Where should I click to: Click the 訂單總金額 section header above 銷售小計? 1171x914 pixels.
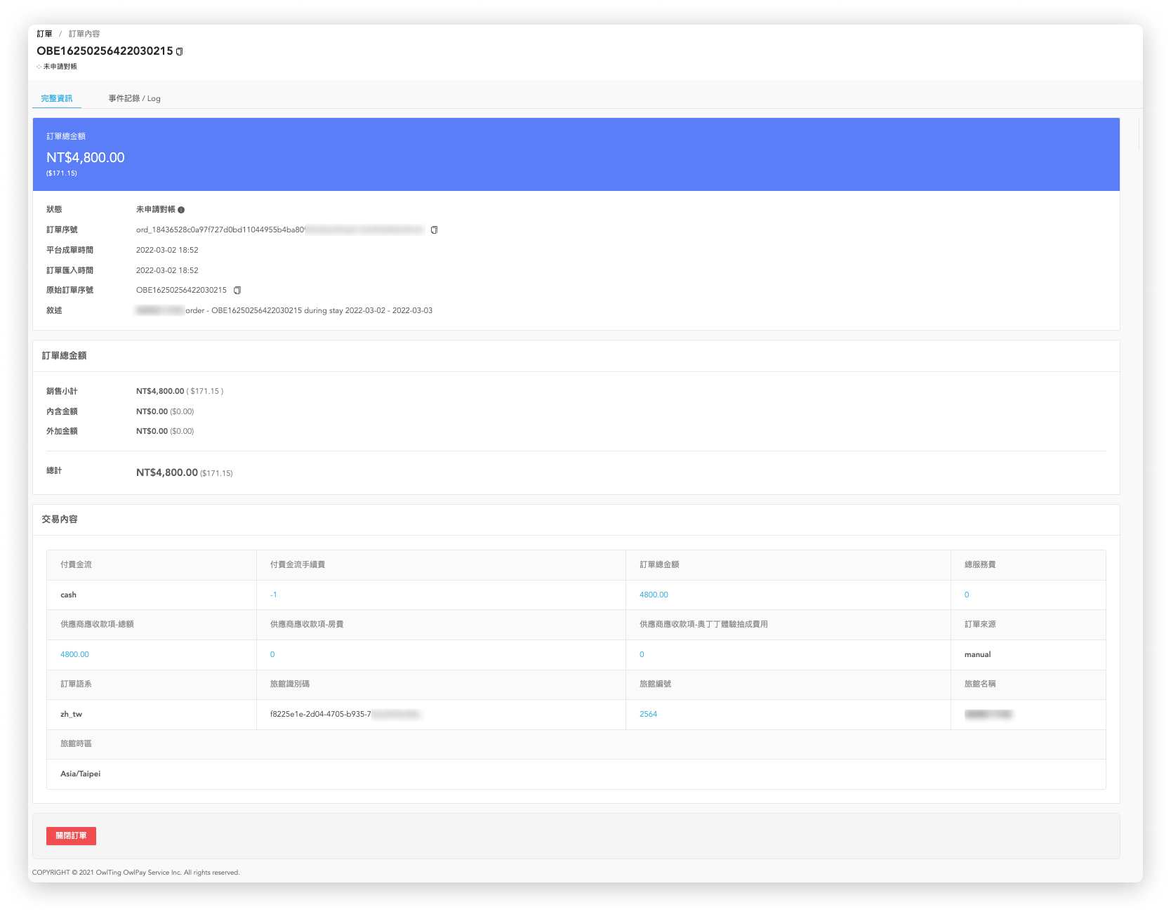(64, 356)
